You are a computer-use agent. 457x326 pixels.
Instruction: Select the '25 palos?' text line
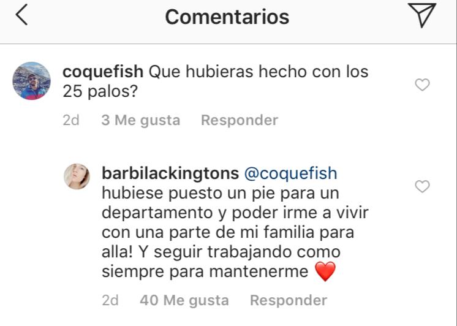coord(100,91)
